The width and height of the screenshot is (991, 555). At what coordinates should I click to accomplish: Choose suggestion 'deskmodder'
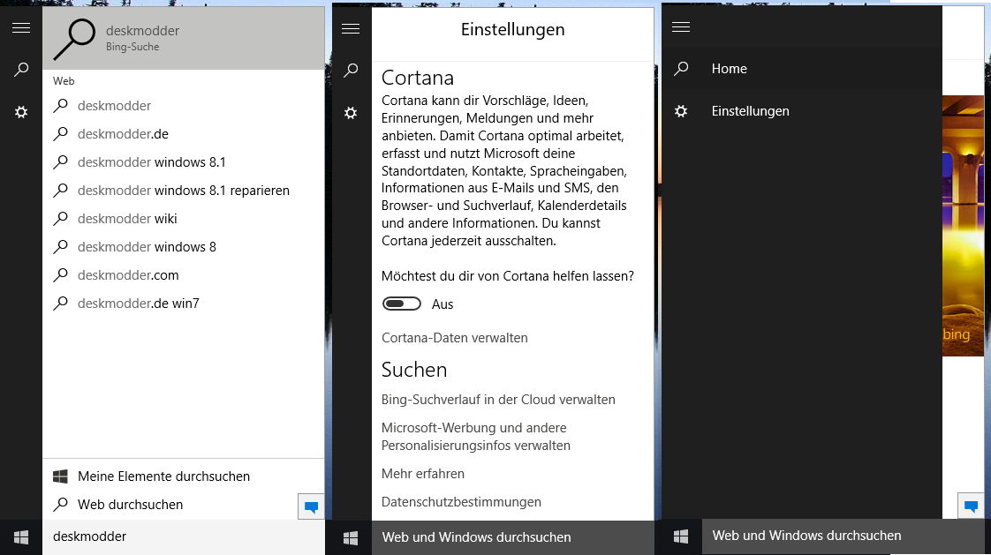coord(184,106)
